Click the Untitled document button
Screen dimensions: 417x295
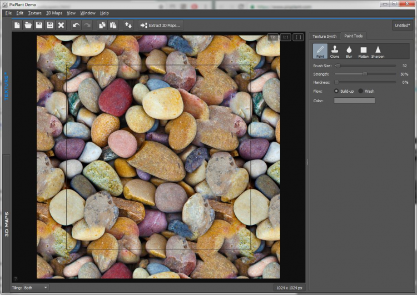[x=403, y=25]
